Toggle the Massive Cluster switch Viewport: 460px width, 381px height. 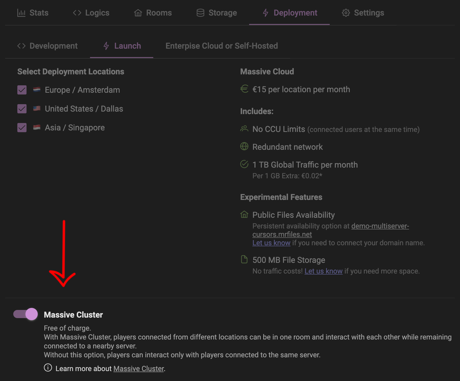(25, 314)
